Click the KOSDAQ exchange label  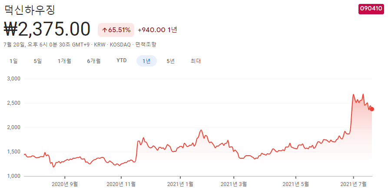[x=120, y=44]
